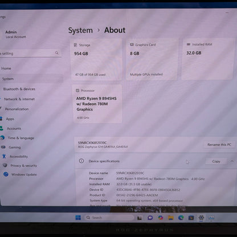
Task: Click the Gaming controller icon
Action: tap(3, 147)
